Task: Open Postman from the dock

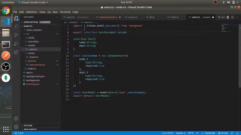Action: [6, 55]
